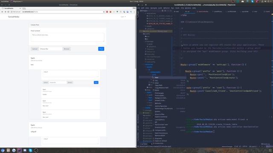
Task: Click the Project tool window side tab
Action: point(138,15)
